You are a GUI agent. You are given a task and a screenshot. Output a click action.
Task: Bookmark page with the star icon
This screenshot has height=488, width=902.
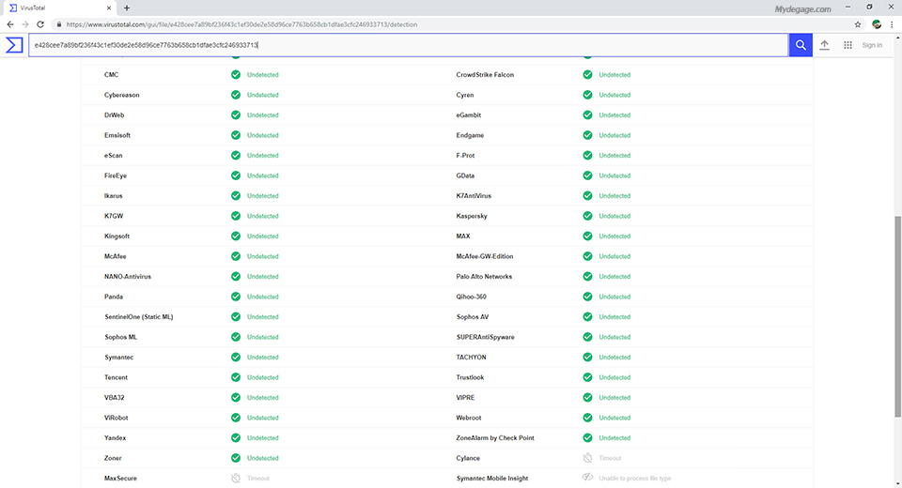(858, 24)
